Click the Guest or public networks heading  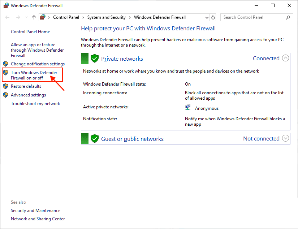click(132, 139)
